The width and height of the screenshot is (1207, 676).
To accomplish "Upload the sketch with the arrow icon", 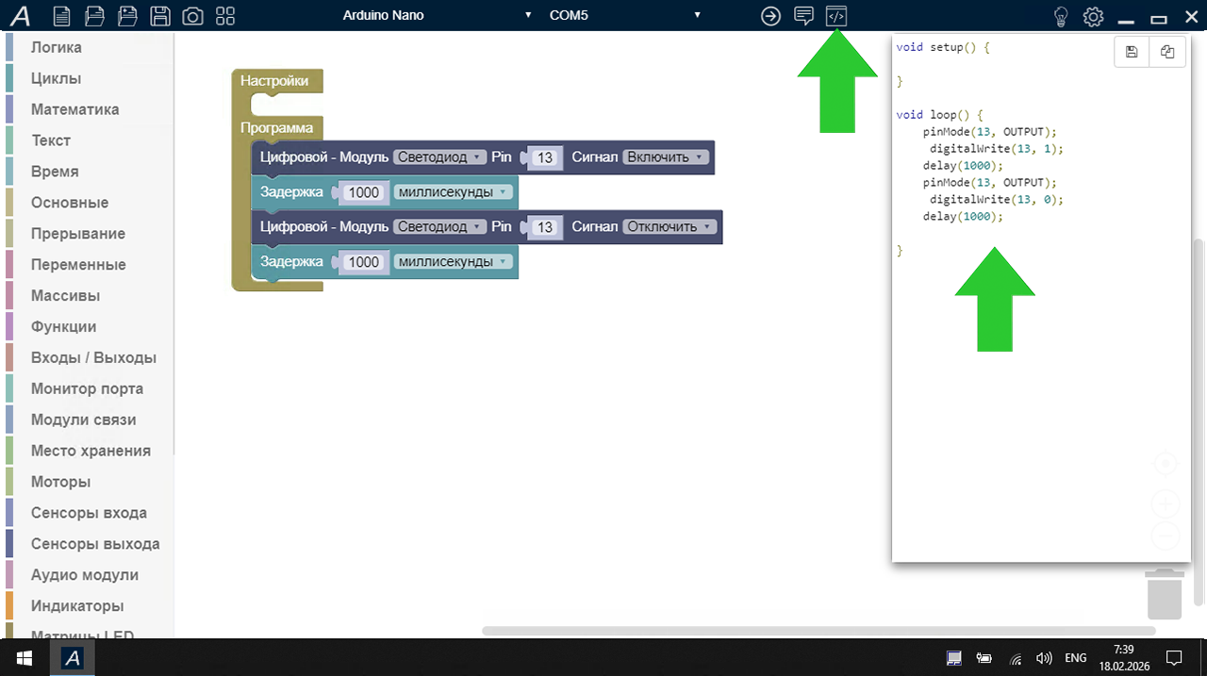I will (771, 15).
